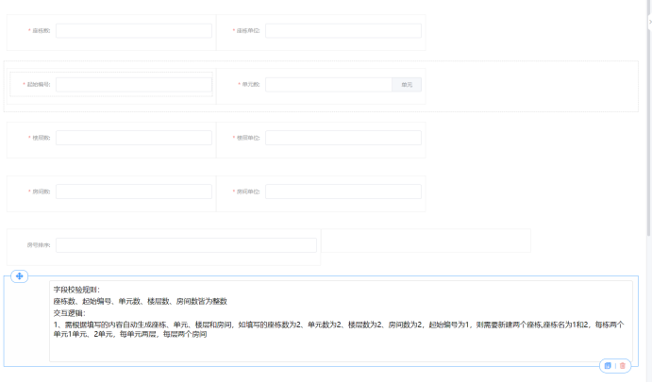Click the 字段校验规则 description text area
Screen dimensions: 652x383
[x=341, y=321]
